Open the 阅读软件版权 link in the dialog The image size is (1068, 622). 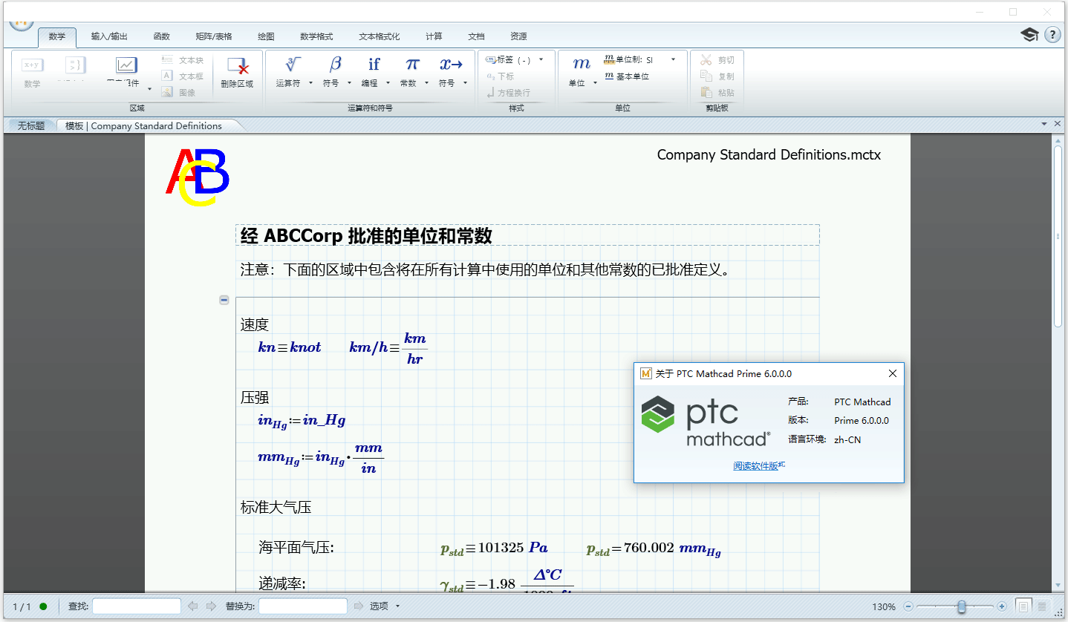click(759, 465)
